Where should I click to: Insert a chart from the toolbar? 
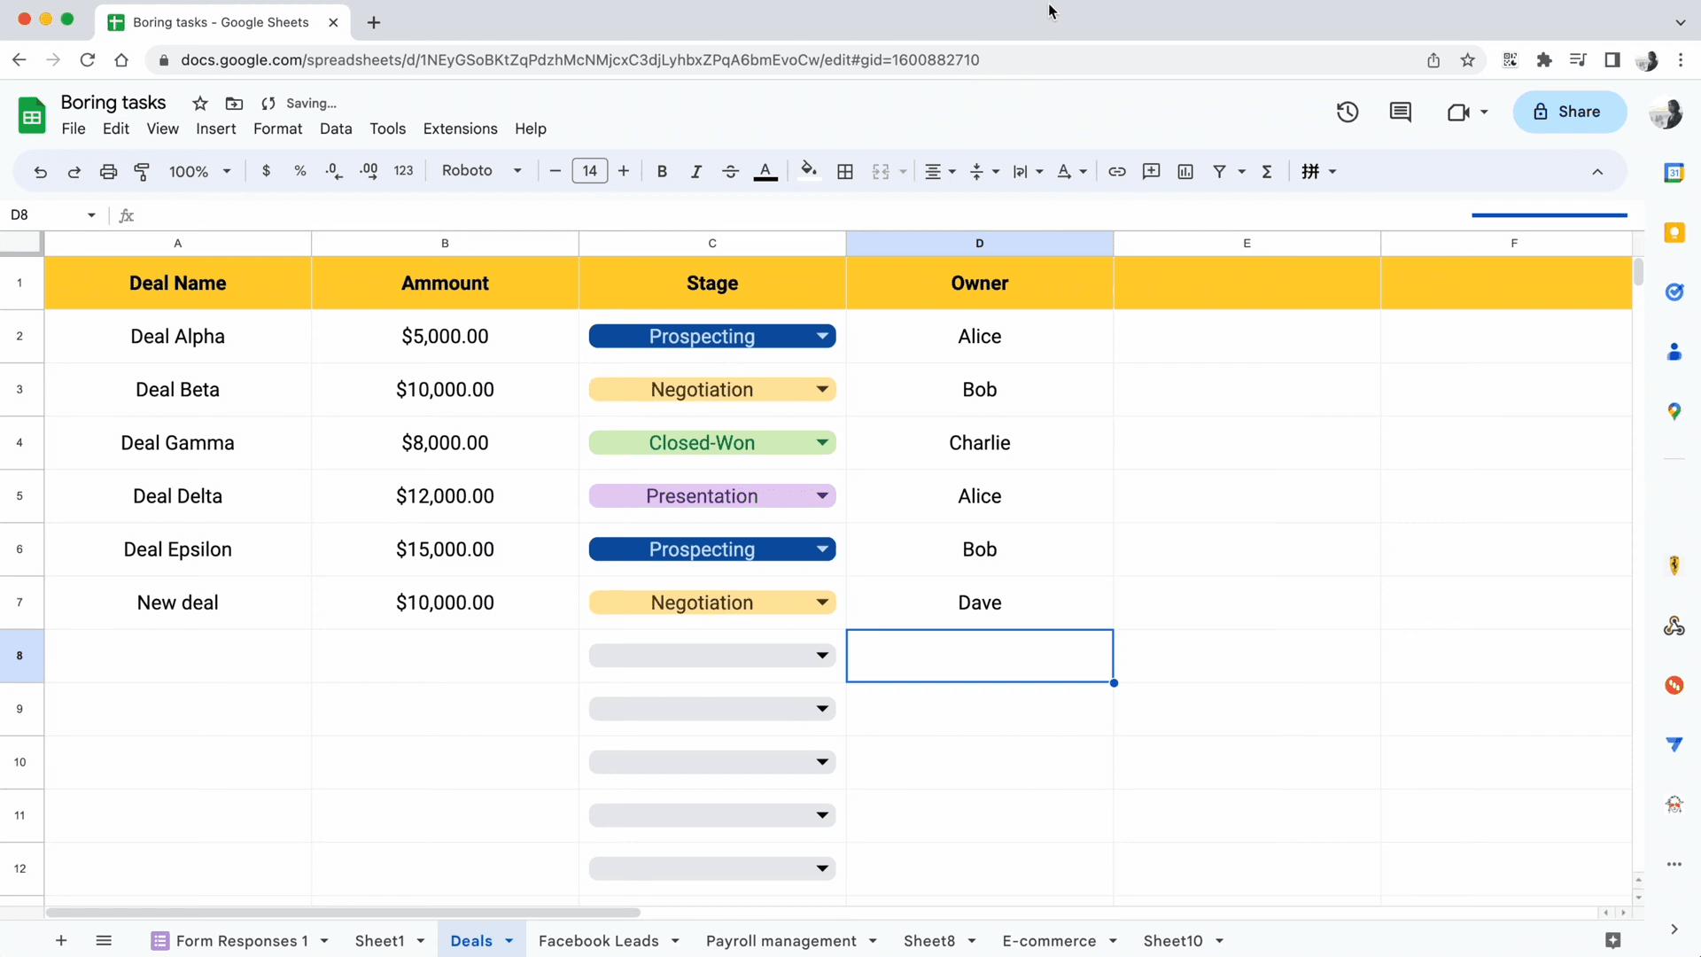point(1185,171)
